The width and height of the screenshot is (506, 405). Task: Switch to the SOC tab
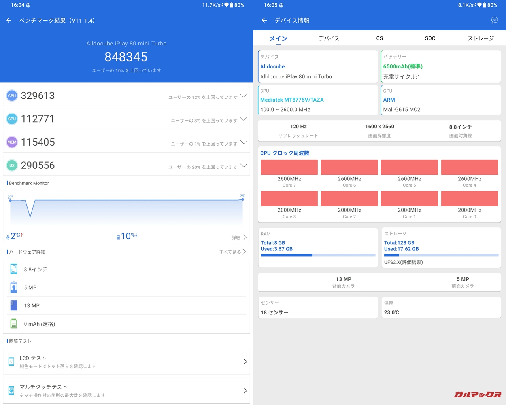pyautogui.click(x=430, y=38)
